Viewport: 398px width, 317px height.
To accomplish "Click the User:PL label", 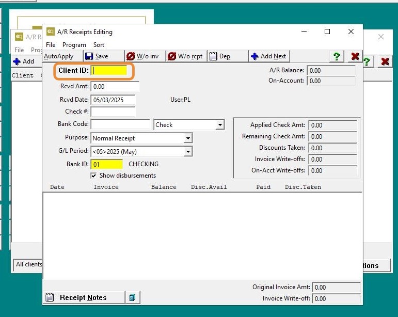I will pyautogui.click(x=180, y=100).
